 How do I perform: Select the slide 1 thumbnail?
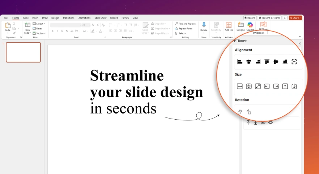tap(23, 52)
